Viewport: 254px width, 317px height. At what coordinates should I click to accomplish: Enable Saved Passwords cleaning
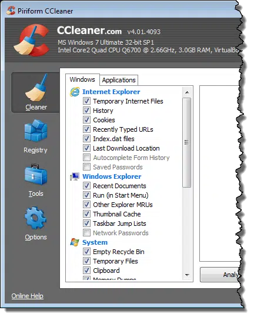pyautogui.click(x=86, y=167)
